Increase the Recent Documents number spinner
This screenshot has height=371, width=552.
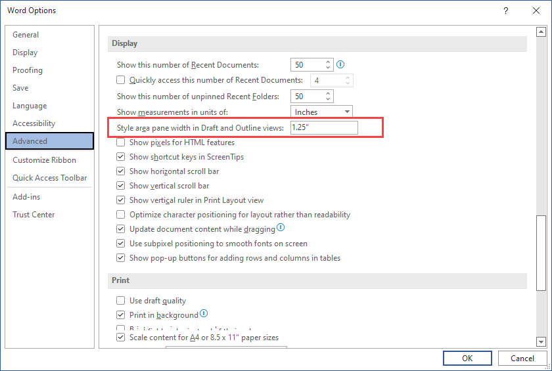point(328,62)
